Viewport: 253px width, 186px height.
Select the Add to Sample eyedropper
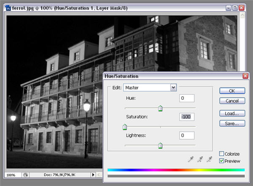tap(201, 159)
